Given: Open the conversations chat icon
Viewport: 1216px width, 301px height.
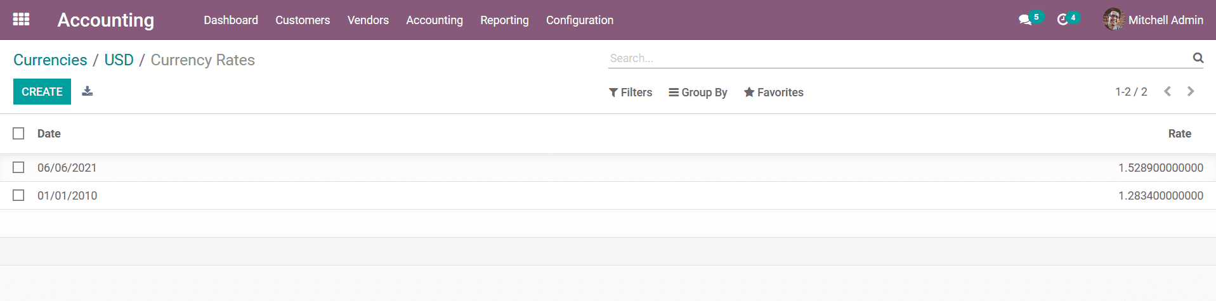Looking at the screenshot, I should (1025, 20).
